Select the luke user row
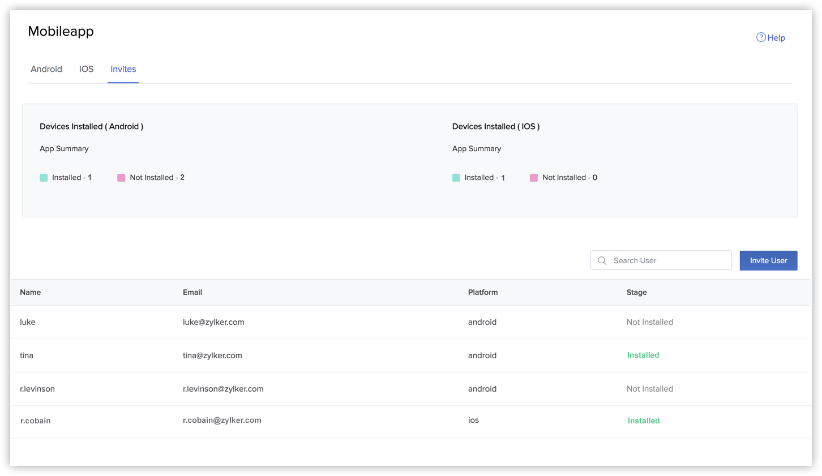This screenshot has width=822, height=476. [28, 322]
